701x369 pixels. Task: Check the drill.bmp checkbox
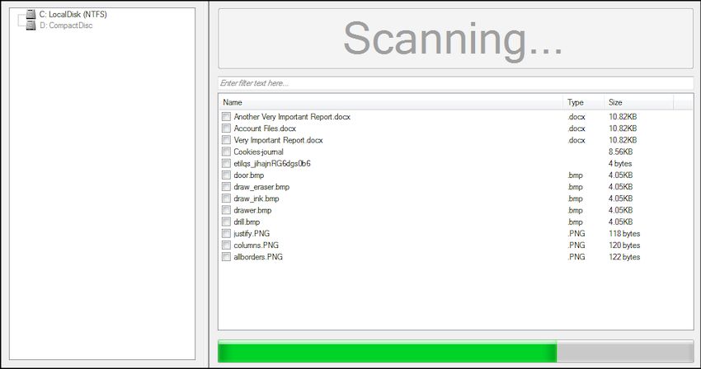point(226,222)
